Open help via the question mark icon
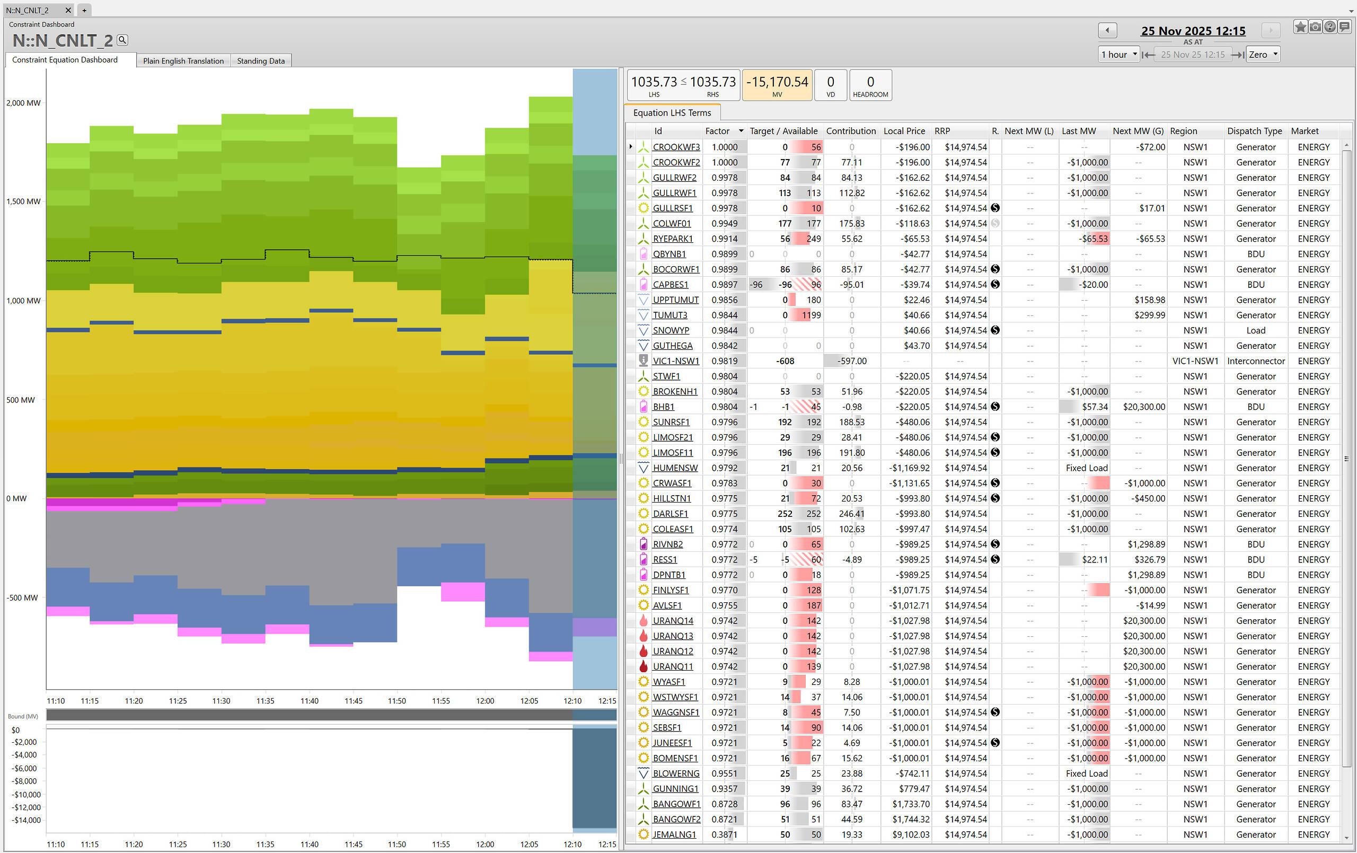Viewport: 1357px width, 853px height. [x=1329, y=27]
